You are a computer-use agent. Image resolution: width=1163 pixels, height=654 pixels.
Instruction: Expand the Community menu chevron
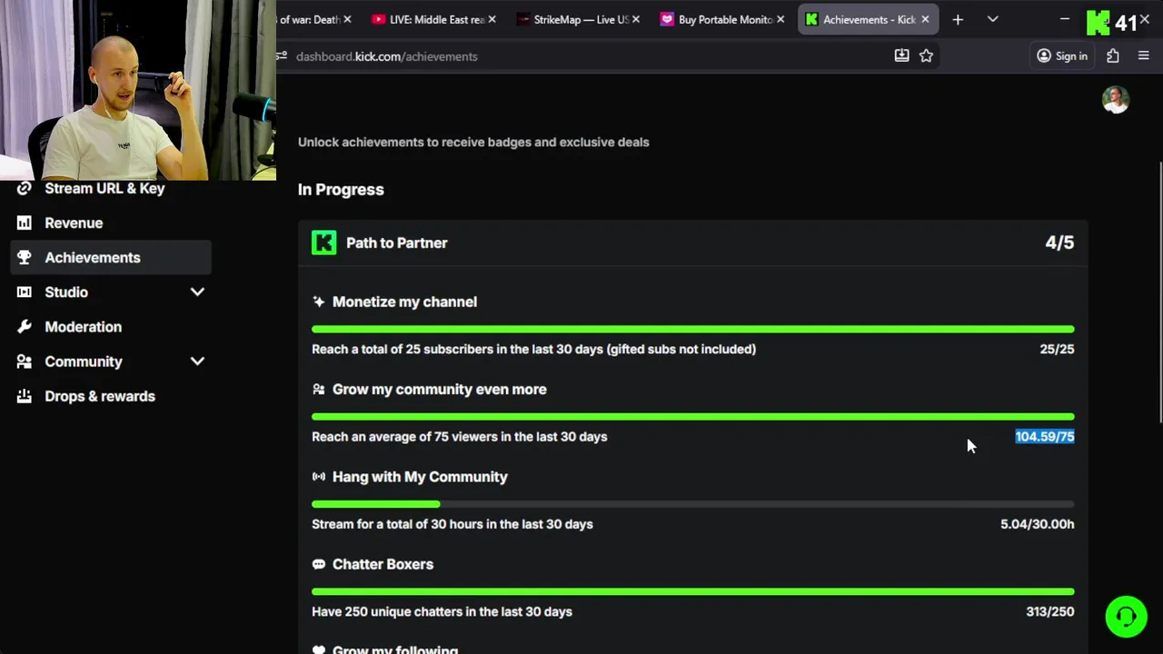coord(197,361)
